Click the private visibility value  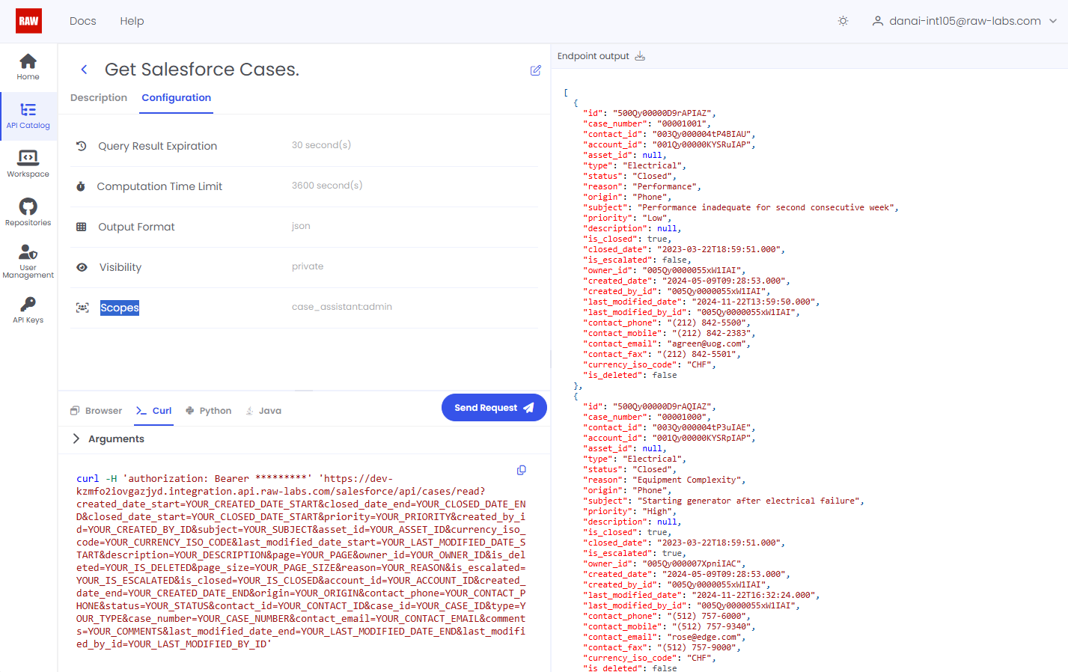coord(308,266)
